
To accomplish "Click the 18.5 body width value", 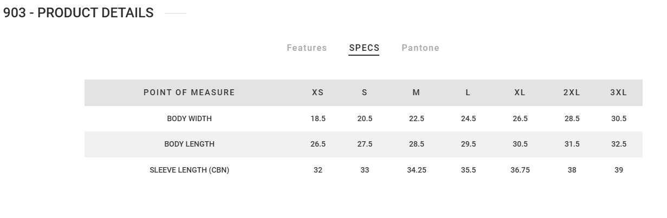I will pos(318,118).
